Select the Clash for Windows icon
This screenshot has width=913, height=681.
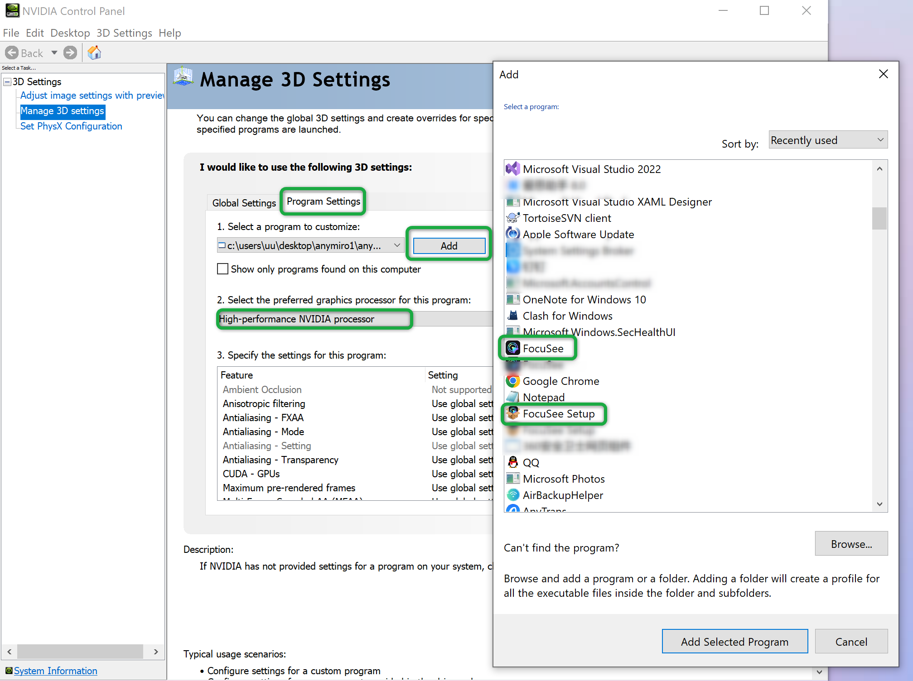point(512,316)
